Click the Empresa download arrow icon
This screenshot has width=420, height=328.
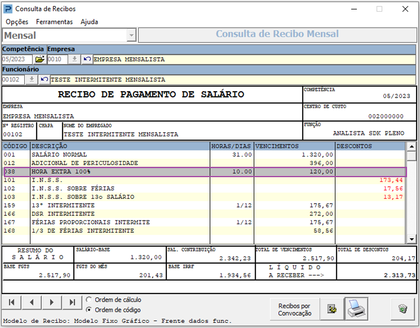pos(74,59)
